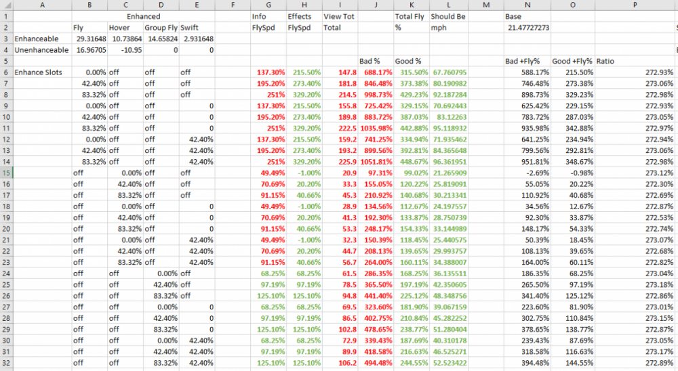Click the Hover value -10.95
The image size is (678, 371).
coord(126,49)
